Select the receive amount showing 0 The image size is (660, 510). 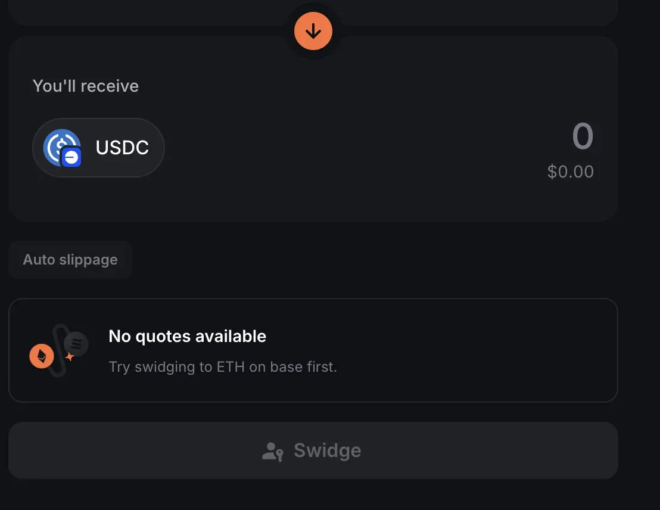583,136
